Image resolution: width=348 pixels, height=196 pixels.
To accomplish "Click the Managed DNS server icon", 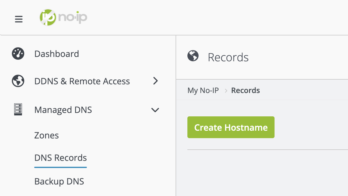I will (18, 110).
